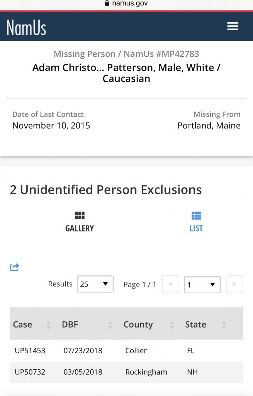Open the hamburger navigation menu
Viewport: 253px width, 396px height.
[233, 26]
